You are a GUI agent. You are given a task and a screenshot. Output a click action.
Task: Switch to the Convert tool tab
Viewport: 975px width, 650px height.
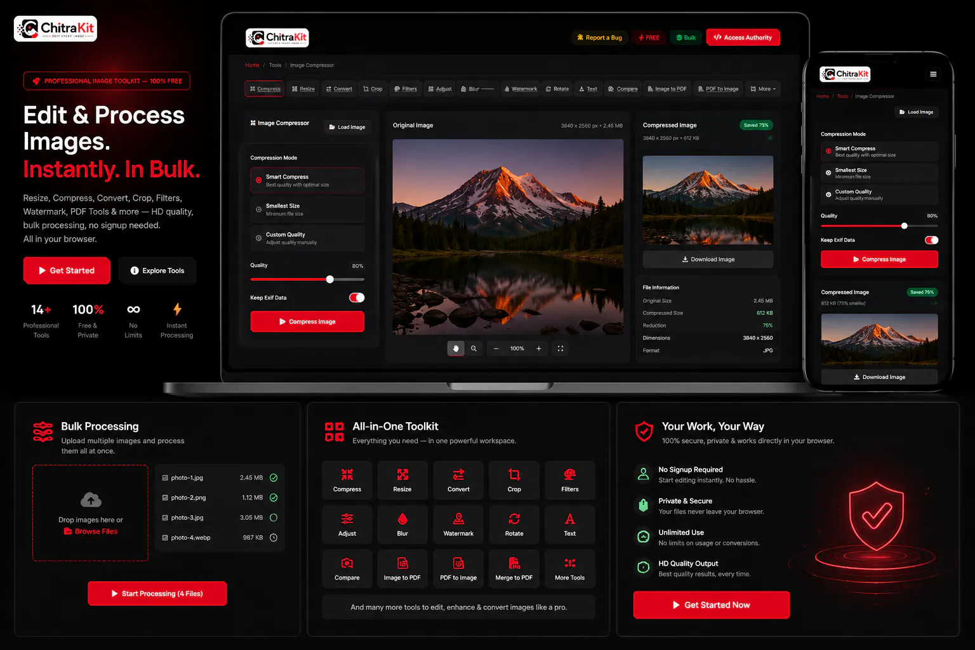[x=339, y=89]
